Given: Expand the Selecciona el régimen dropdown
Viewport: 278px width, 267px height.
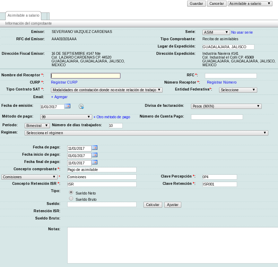Looking at the screenshot, I should coord(146,133).
